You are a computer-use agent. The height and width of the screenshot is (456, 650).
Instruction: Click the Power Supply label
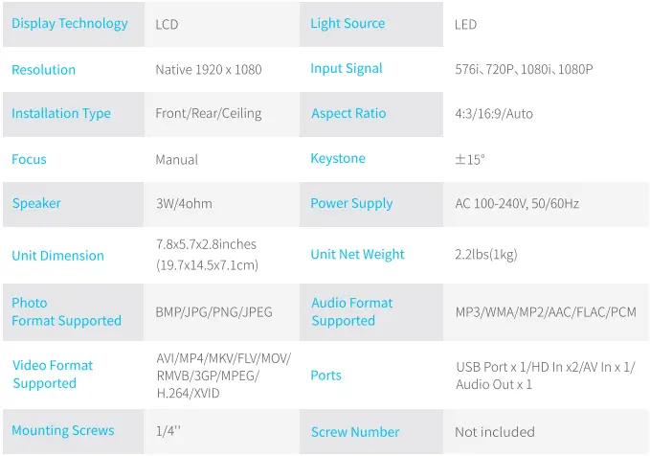pyautogui.click(x=351, y=204)
